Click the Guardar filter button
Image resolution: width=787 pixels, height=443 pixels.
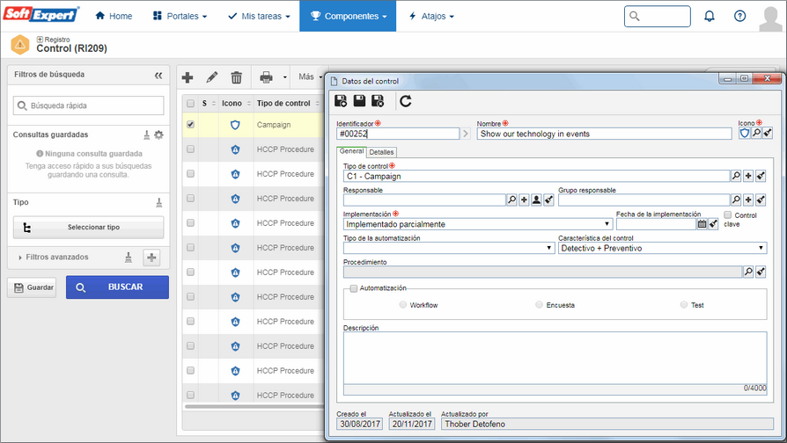[32, 287]
